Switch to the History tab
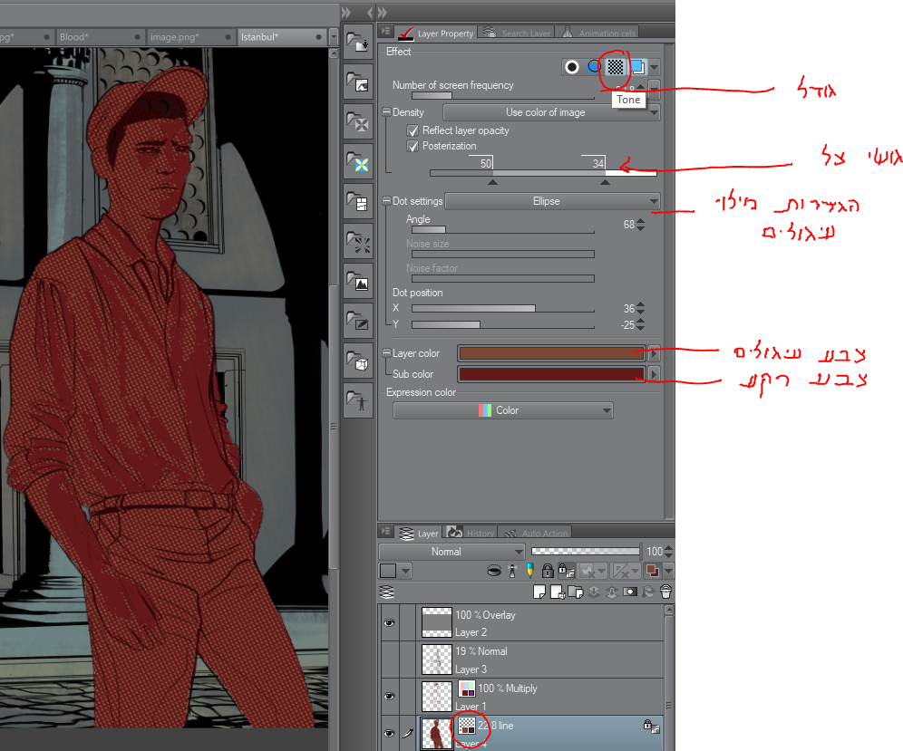Viewport: 903px width, 751px height. click(x=471, y=534)
